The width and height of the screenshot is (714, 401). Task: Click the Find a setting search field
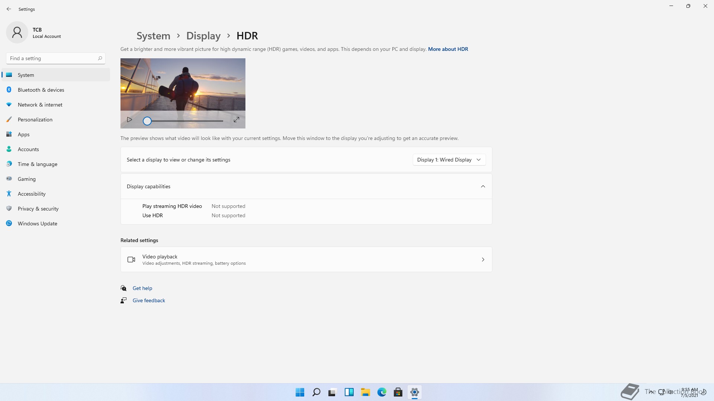point(56,58)
